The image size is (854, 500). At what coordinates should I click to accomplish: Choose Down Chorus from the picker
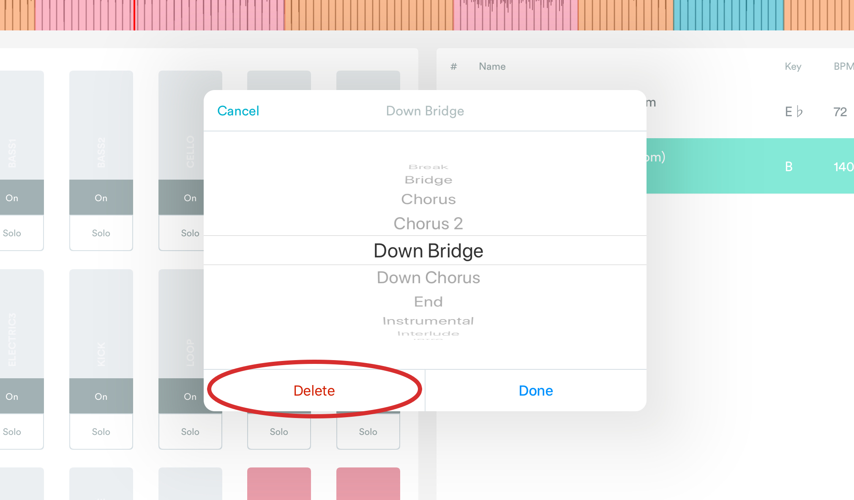428,278
